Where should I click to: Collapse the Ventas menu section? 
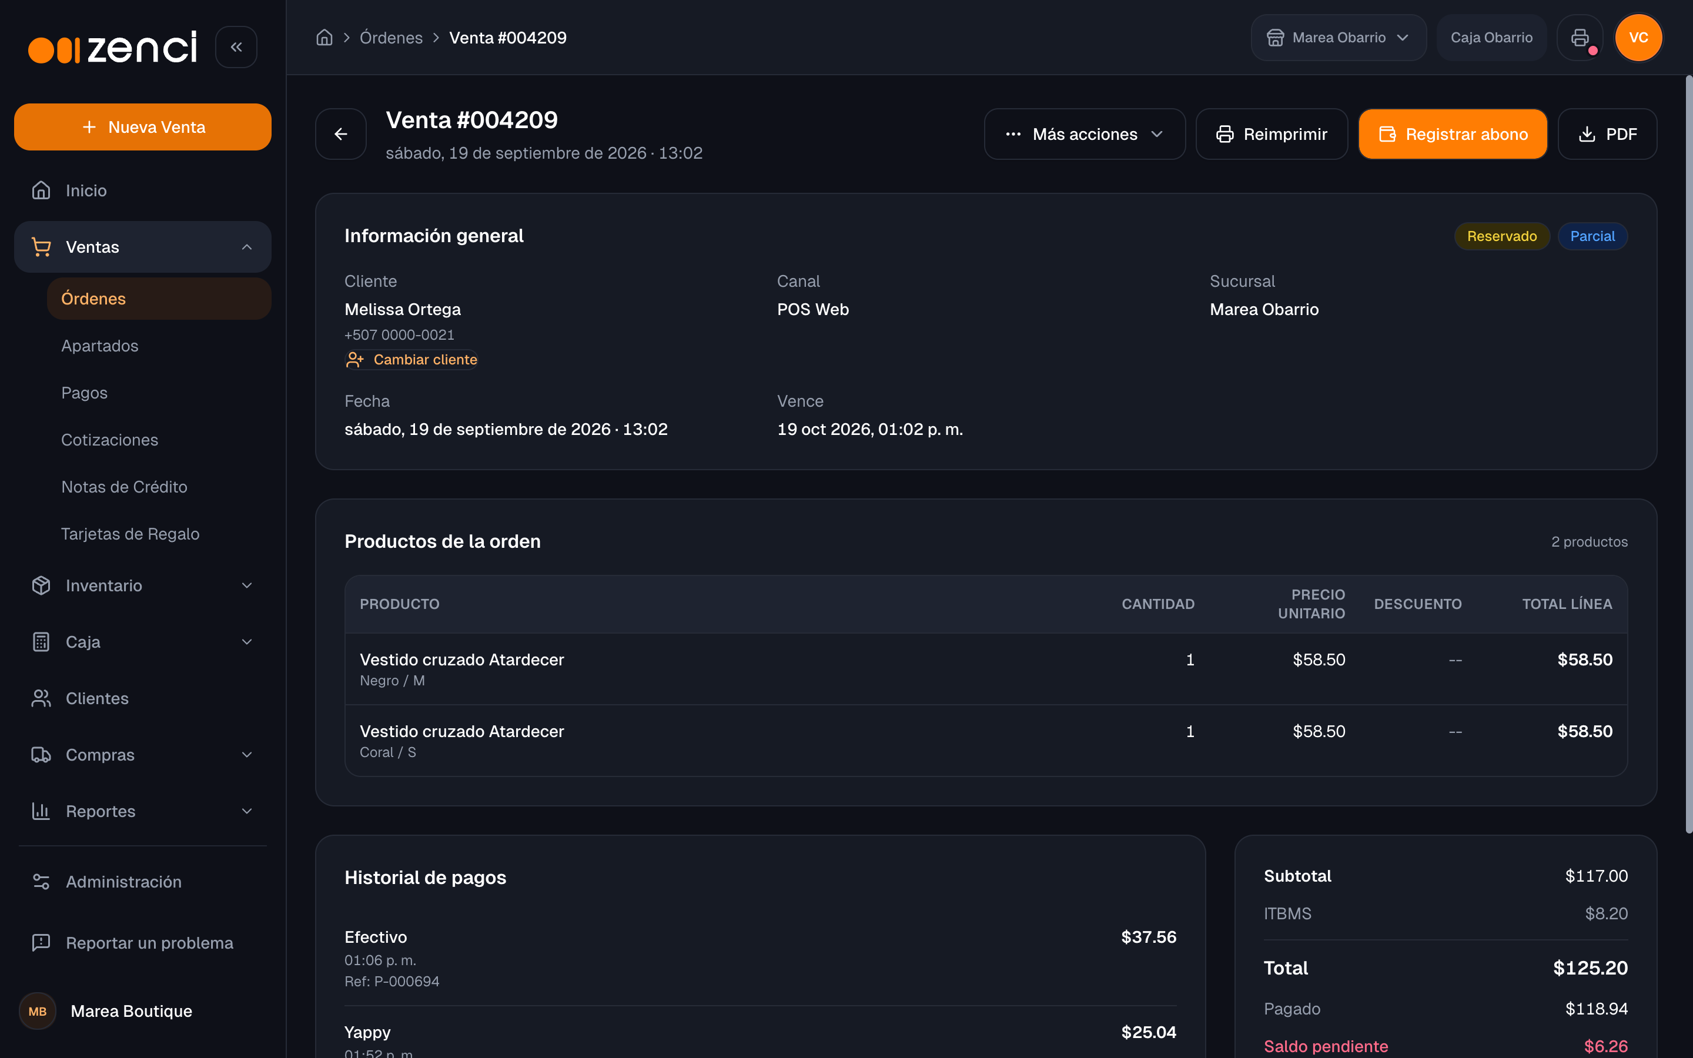(143, 247)
